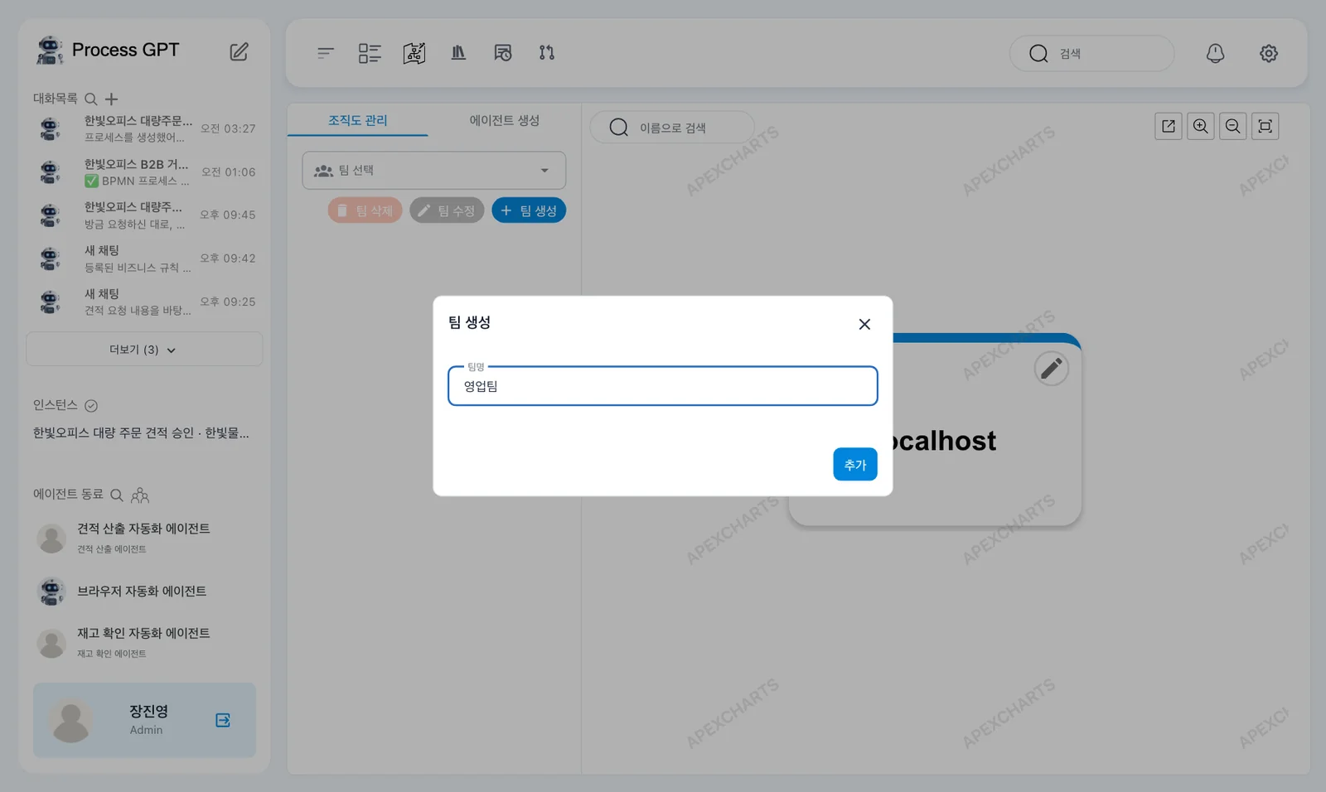The width and height of the screenshot is (1326, 792).
Task: Open 한빛오피스 대량주문 chat at 오전 03:27
Action: (x=144, y=128)
